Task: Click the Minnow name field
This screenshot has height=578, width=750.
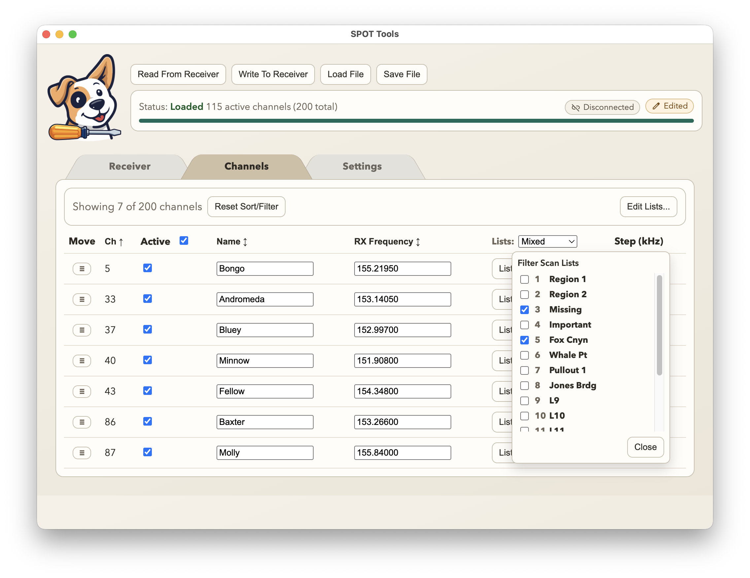Action: 265,361
